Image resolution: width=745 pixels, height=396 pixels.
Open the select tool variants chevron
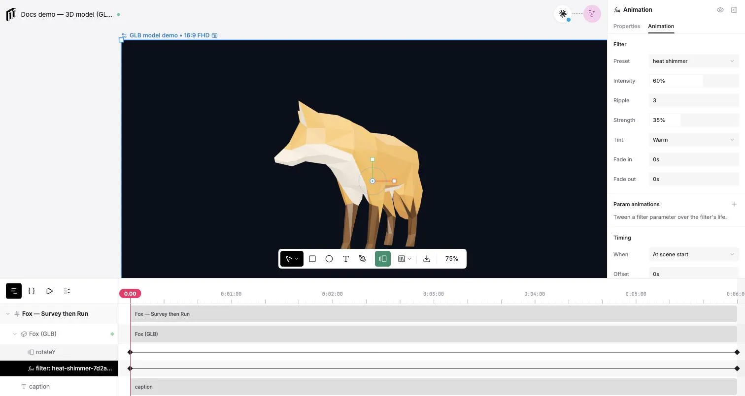[297, 259]
